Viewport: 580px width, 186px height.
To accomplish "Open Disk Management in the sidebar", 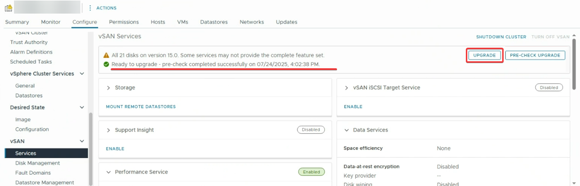I will coord(37,163).
